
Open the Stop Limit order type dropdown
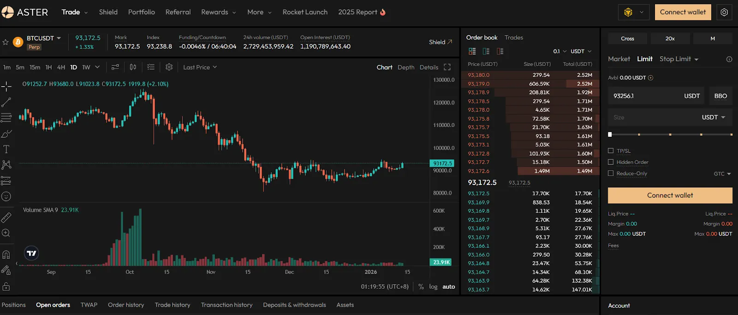tap(679, 59)
